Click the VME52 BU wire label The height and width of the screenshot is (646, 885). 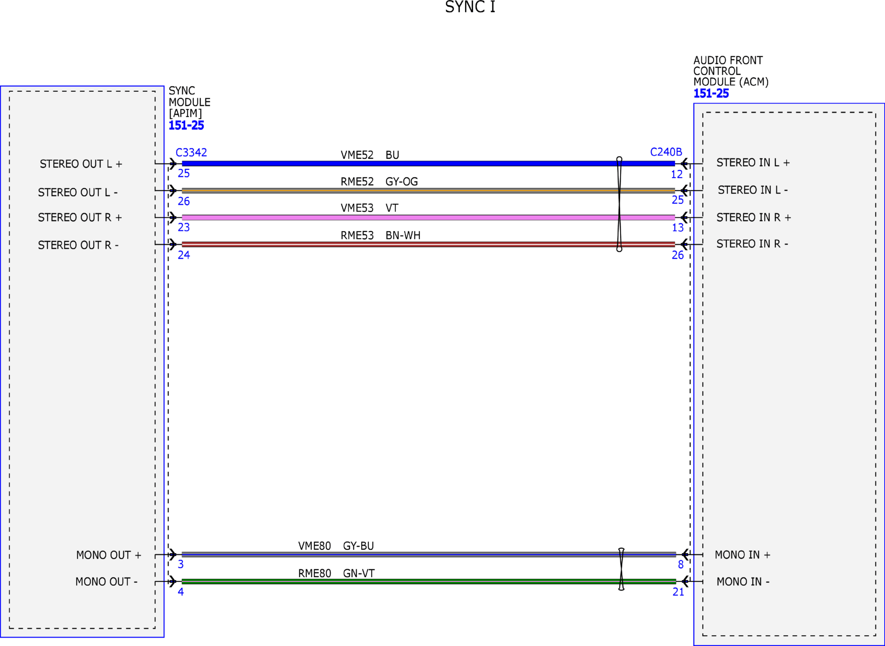(x=370, y=155)
